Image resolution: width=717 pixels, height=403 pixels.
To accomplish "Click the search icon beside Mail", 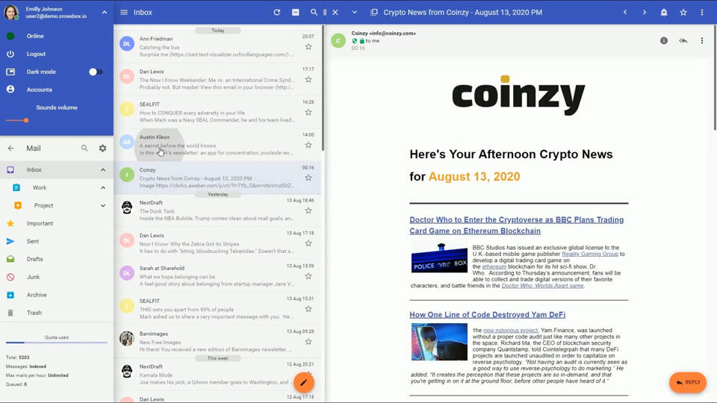I will pyautogui.click(x=84, y=149).
